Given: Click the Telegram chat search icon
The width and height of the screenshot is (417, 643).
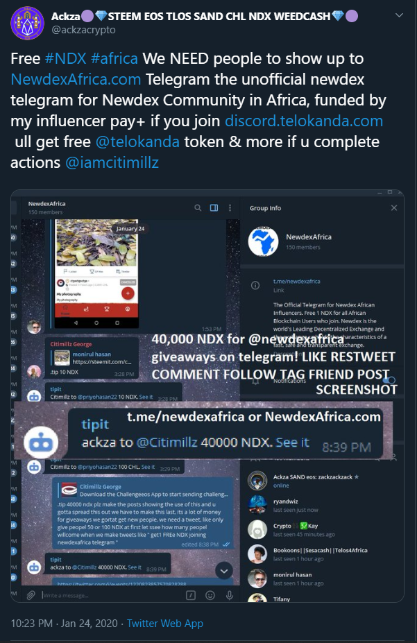Looking at the screenshot, I should [198, 208].
